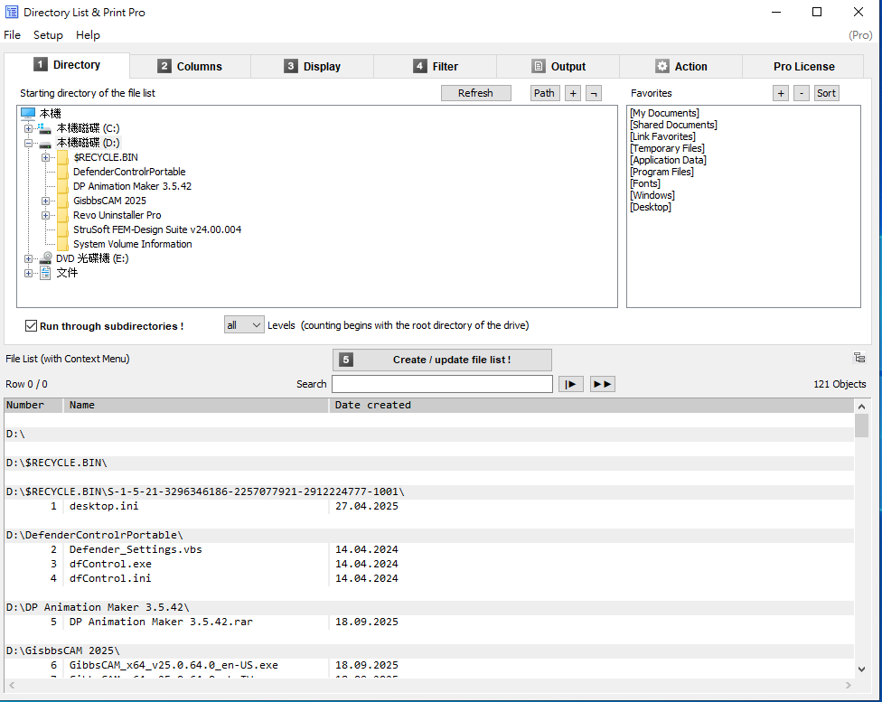Click the find next search arrow button
The width and height of the screenshot is (882, 702).
[570, 384]
